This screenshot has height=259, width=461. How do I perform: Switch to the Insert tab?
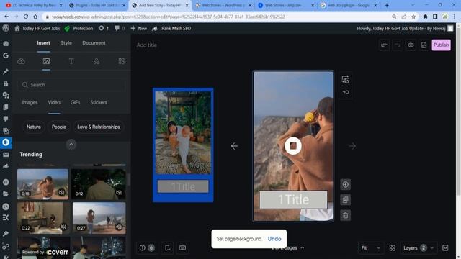click(x=43, y=43)
